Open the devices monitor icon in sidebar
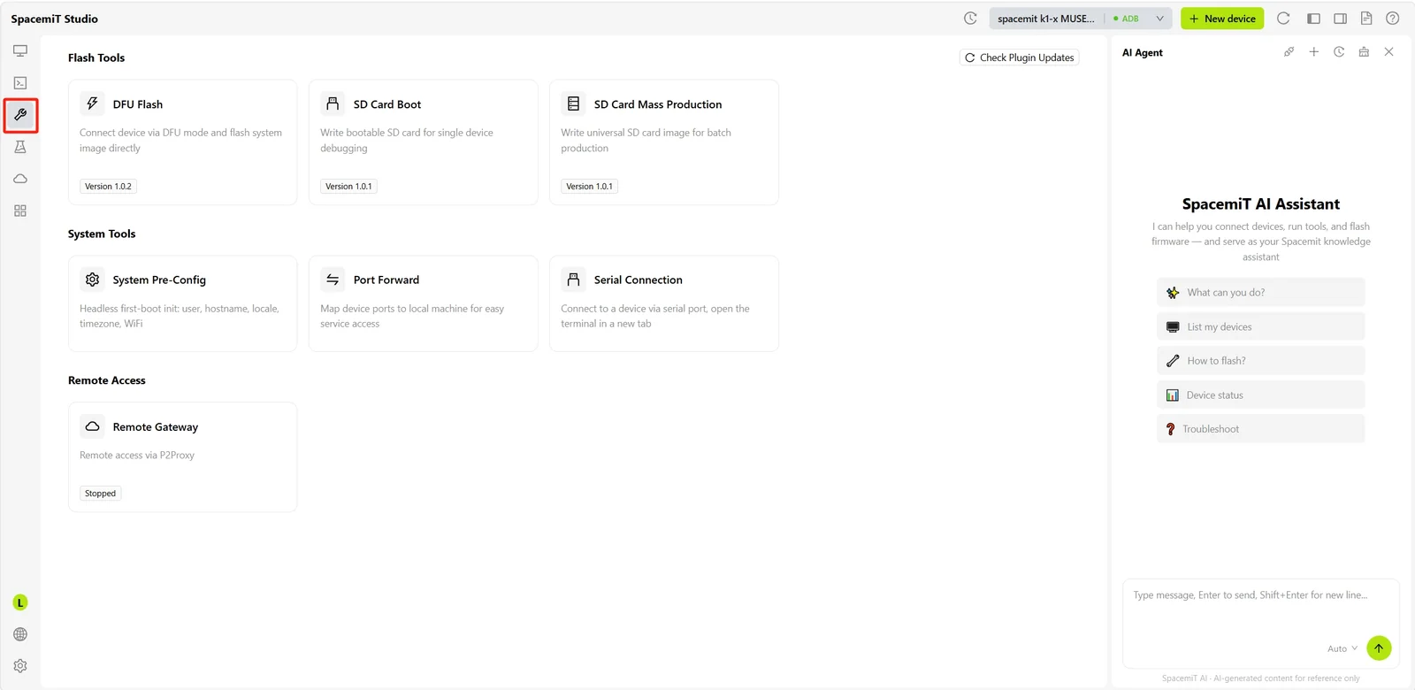1415x690 pixels. 20,50
